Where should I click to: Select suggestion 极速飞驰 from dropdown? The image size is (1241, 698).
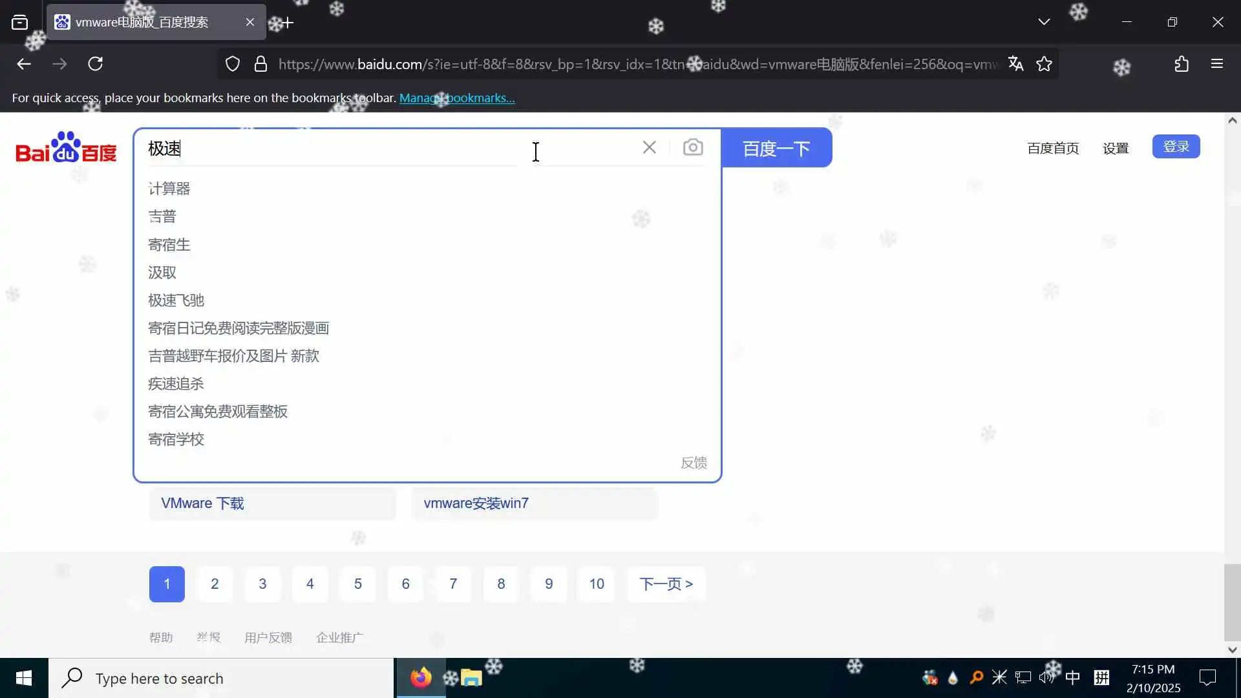pos(176,301)
